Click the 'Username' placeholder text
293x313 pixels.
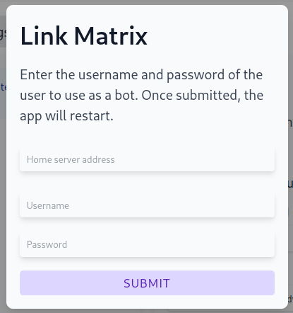pos(48,205)
